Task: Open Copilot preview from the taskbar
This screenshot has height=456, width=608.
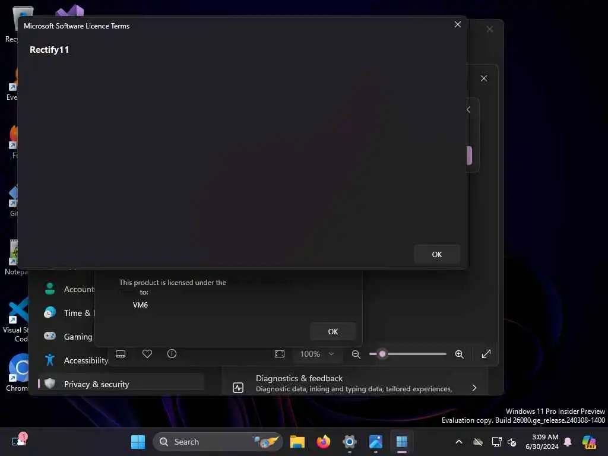Action: coord(590,442)
